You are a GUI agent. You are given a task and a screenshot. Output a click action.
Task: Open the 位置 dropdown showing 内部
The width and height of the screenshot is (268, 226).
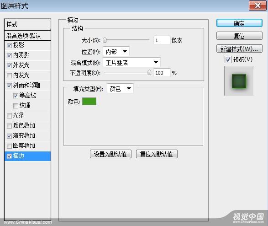[x=116, y=52]
